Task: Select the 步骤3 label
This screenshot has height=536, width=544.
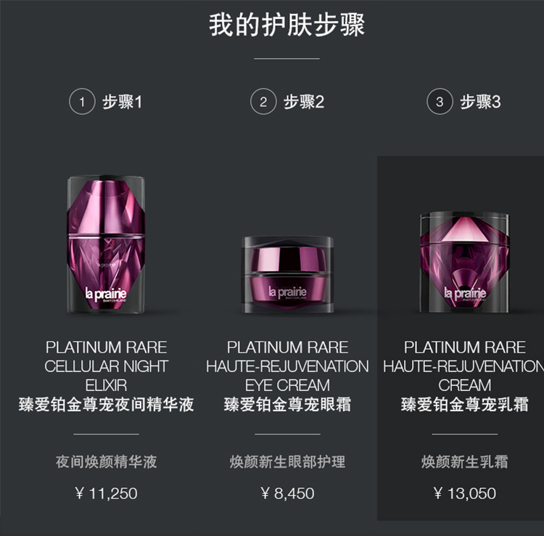Action: point(480,102)
